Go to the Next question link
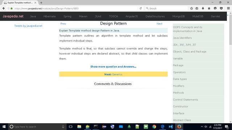 tap(159, 23)
